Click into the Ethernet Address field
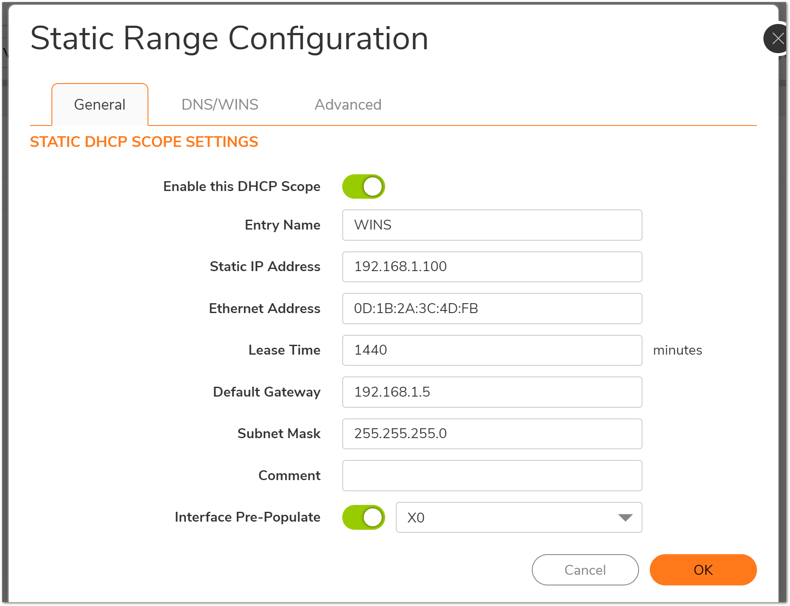Screen dimensions: 790x606 pyautogui.click(x=492, y=309)
